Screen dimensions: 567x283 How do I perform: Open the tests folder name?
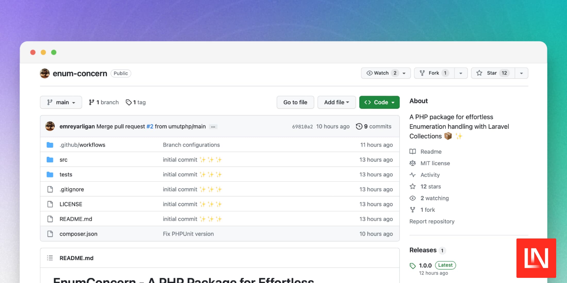66,174
